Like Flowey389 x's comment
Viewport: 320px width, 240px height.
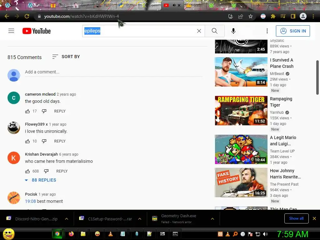click(x=27, y=141)
